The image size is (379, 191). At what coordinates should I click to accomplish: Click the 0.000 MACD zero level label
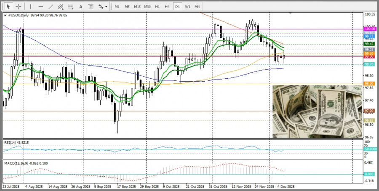[370, 174]
